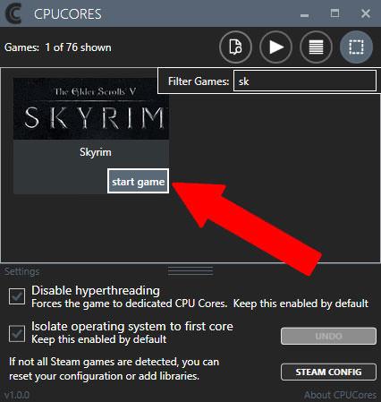Click the round play triangle icon
Image resolution: width=381 pixels, height=402 pixels.
(x=275, y=47)
